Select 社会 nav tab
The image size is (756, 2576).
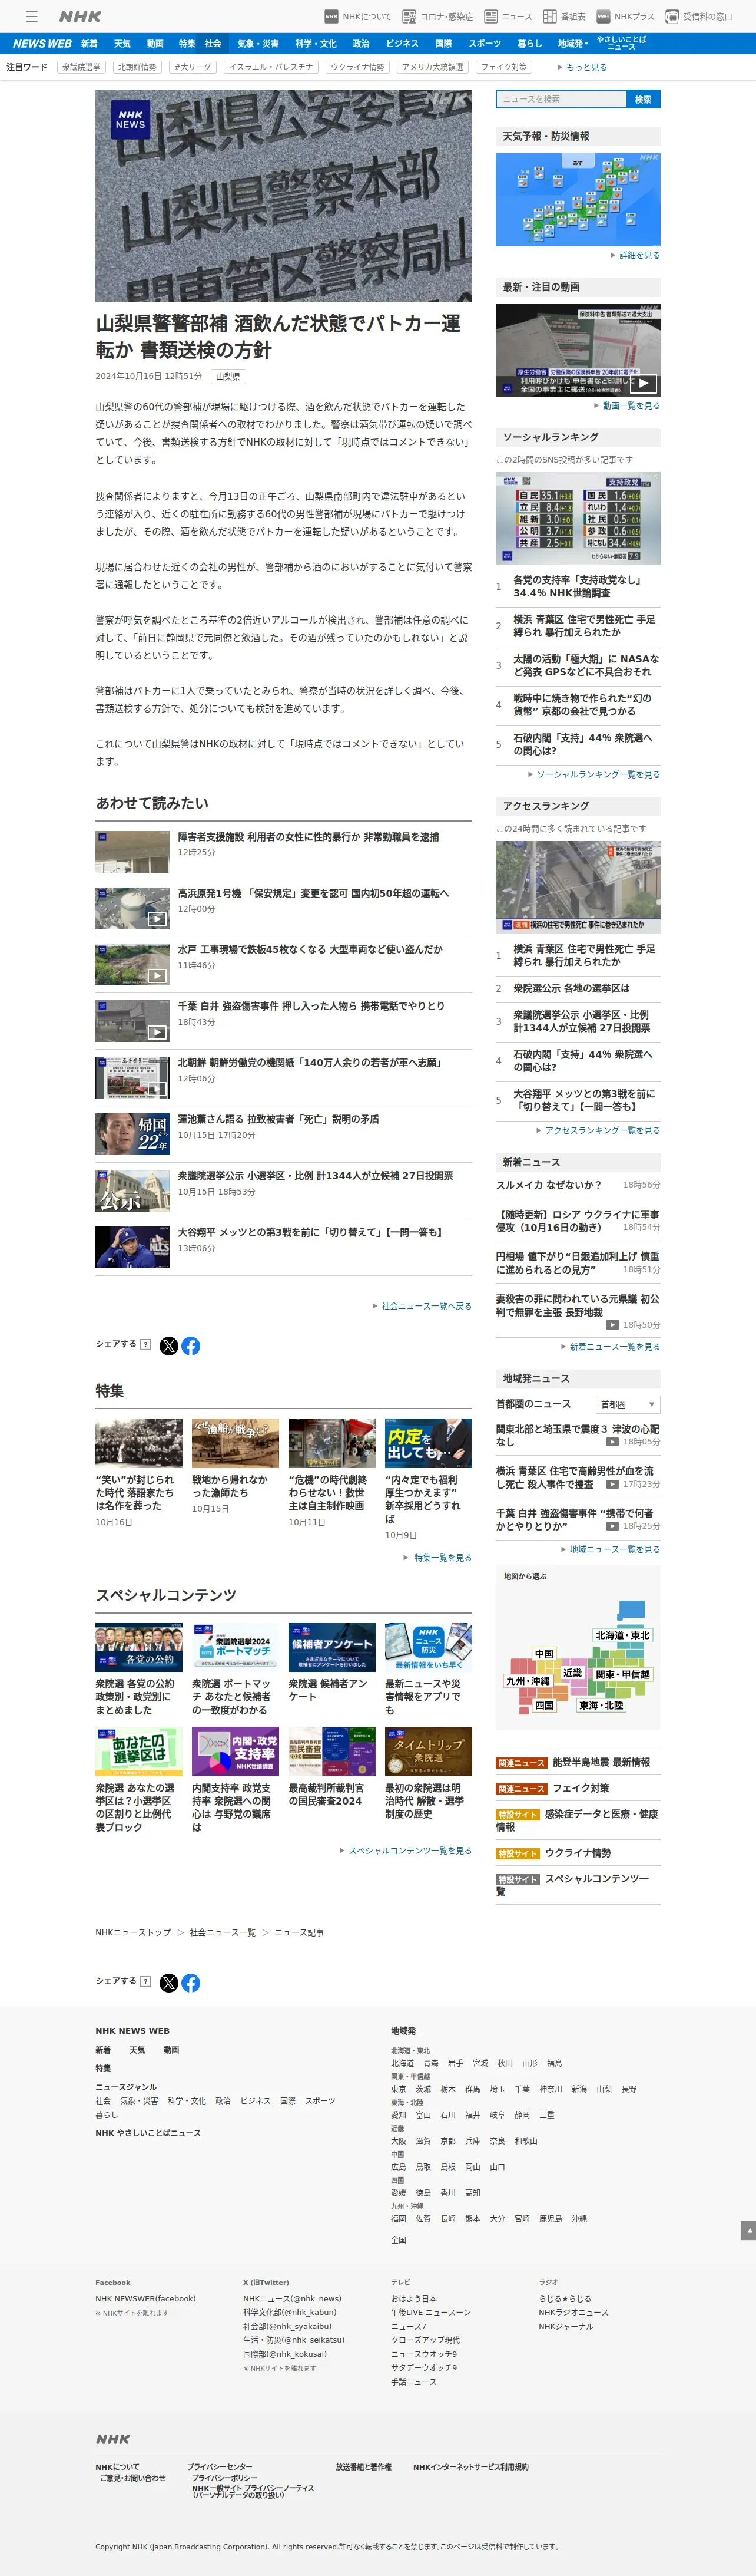point(213,44)
